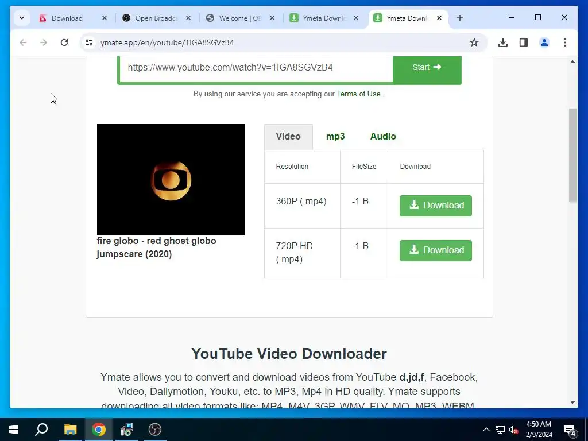Close the Welcome | OBS tab
588x441 pixels.
click(272, 18)
